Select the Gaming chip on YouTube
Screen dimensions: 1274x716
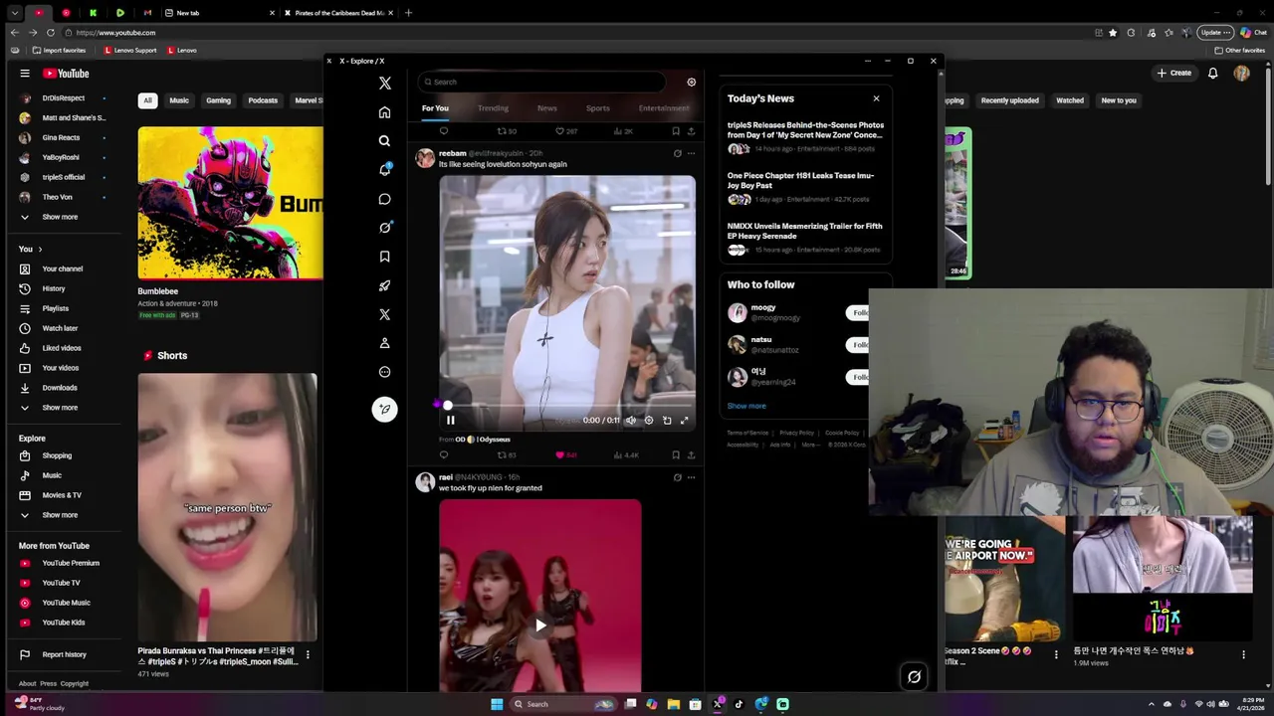click(x=218, y=100)
